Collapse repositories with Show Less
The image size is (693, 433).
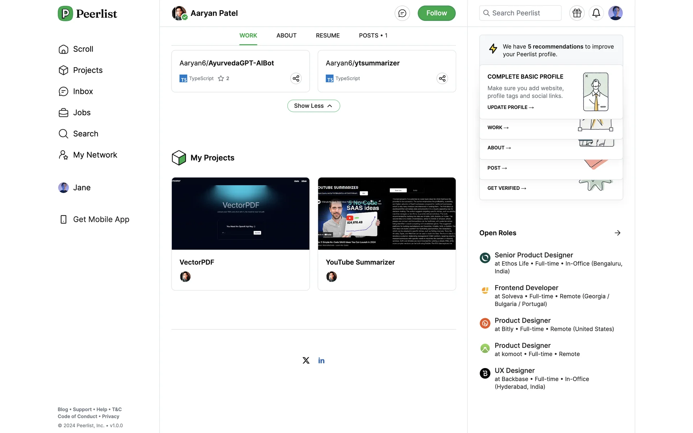(x=313, y=106)
